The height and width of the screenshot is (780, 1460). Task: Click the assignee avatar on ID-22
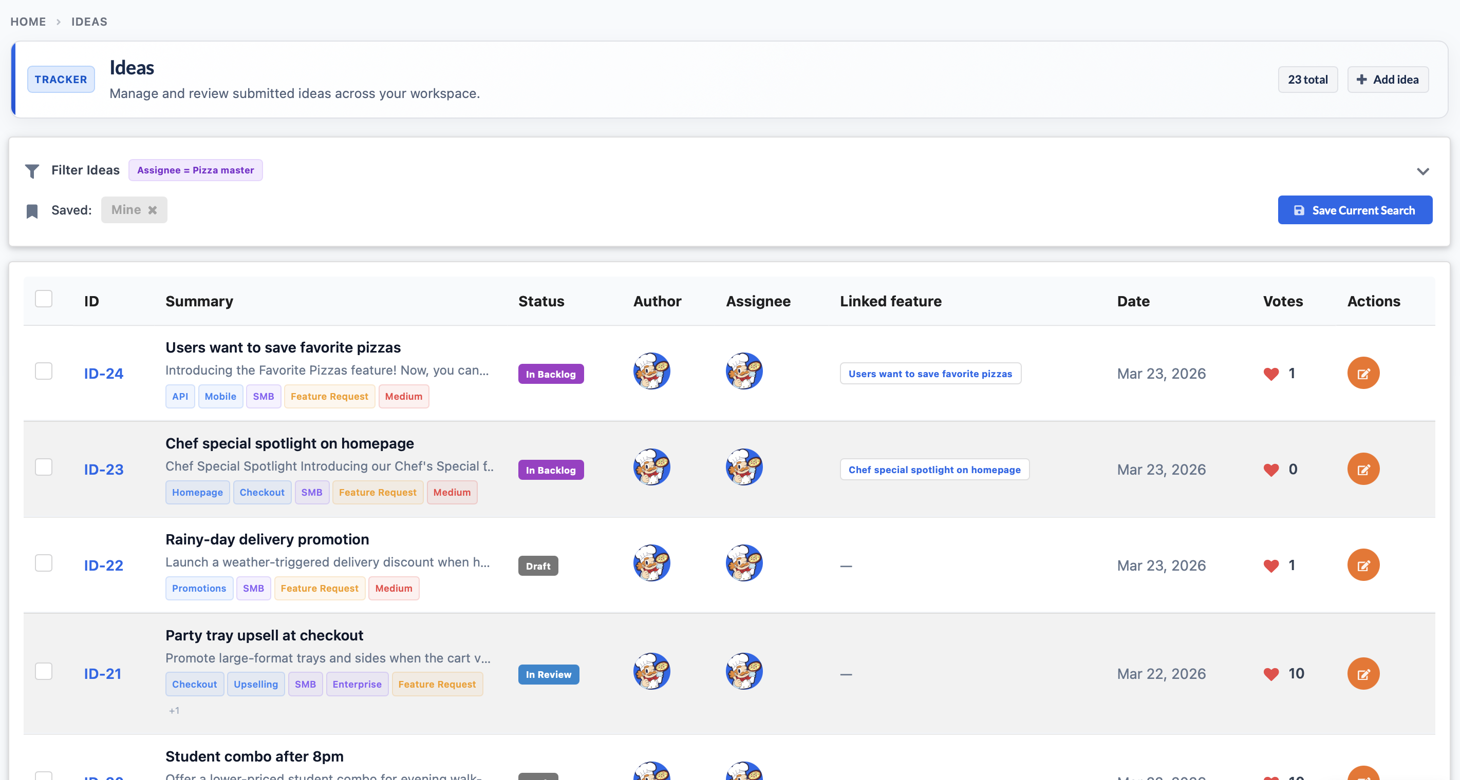coord(744,563)
